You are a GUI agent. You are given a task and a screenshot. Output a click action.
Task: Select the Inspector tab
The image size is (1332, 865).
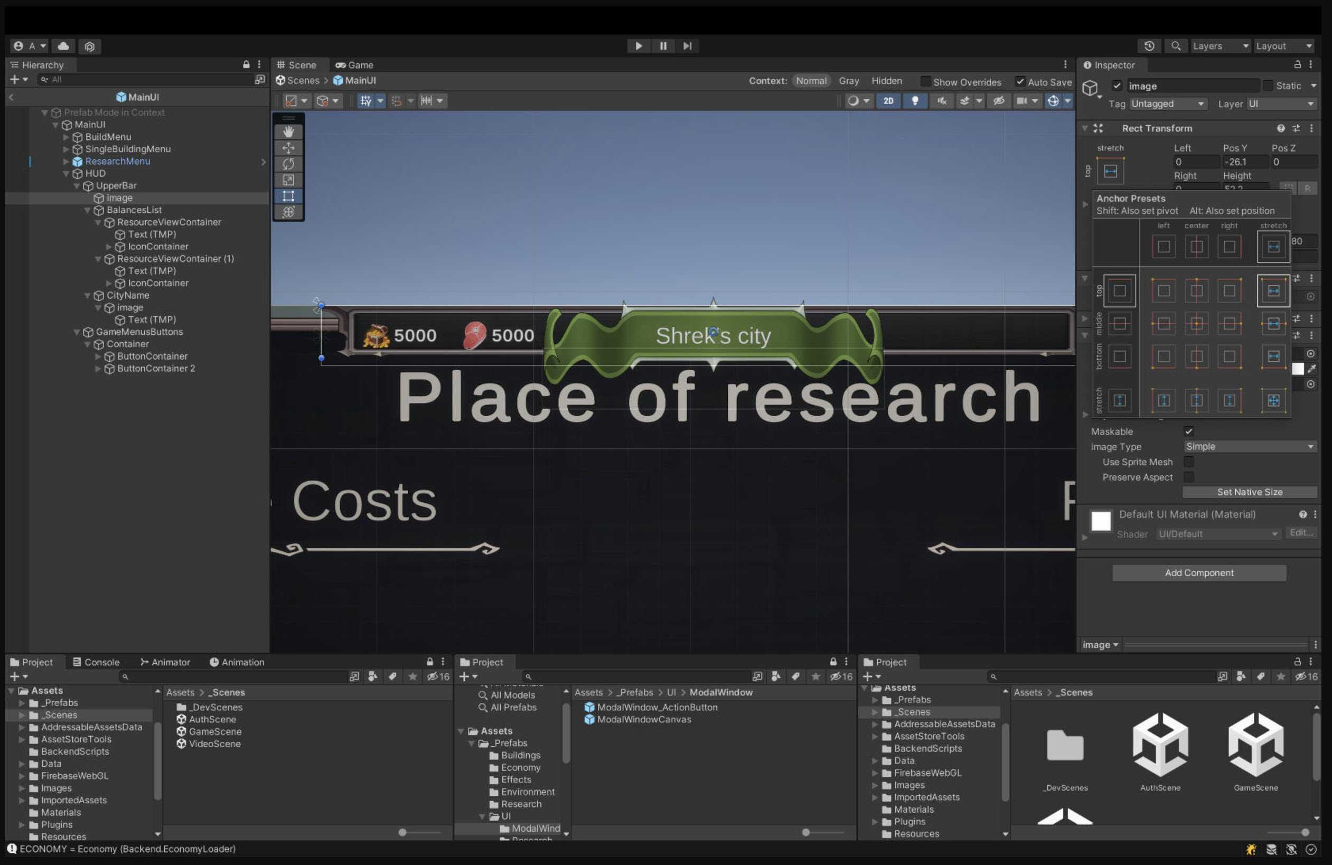[1109, 65]
